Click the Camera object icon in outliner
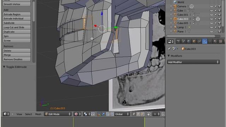The width and height of the screenshot is (226, 127). tap(175, 6)
